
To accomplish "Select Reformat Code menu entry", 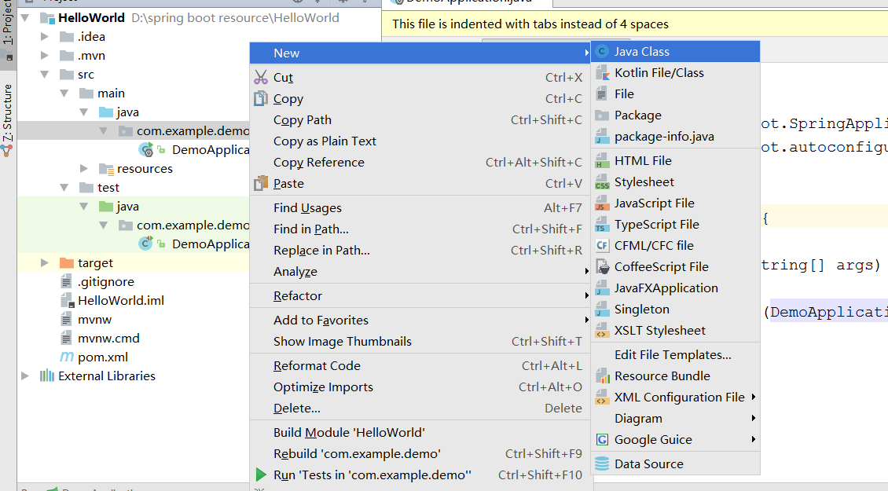I will [317, 366].
